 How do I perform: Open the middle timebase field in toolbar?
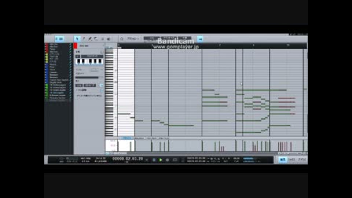(x=168, y=38)
